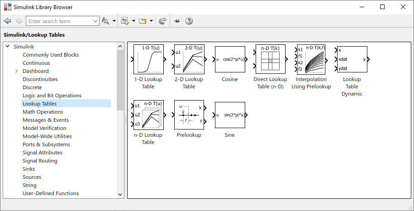Open the search term history dropdown

(x=95, y=21)
